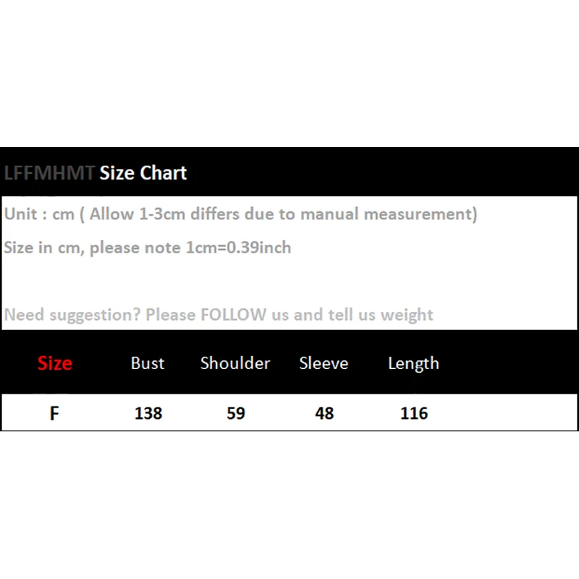Select the red Size column header

point(55,363)
